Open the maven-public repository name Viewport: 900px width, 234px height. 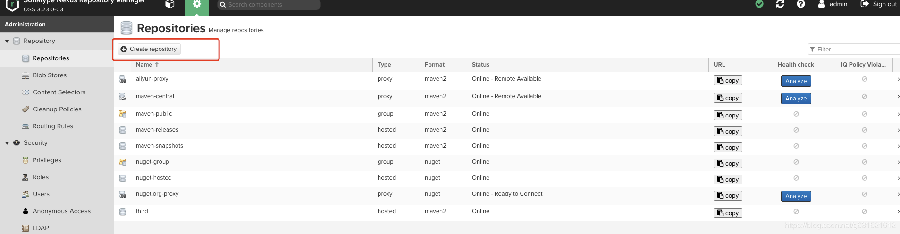pyautogui.click(x=154, y=114)
